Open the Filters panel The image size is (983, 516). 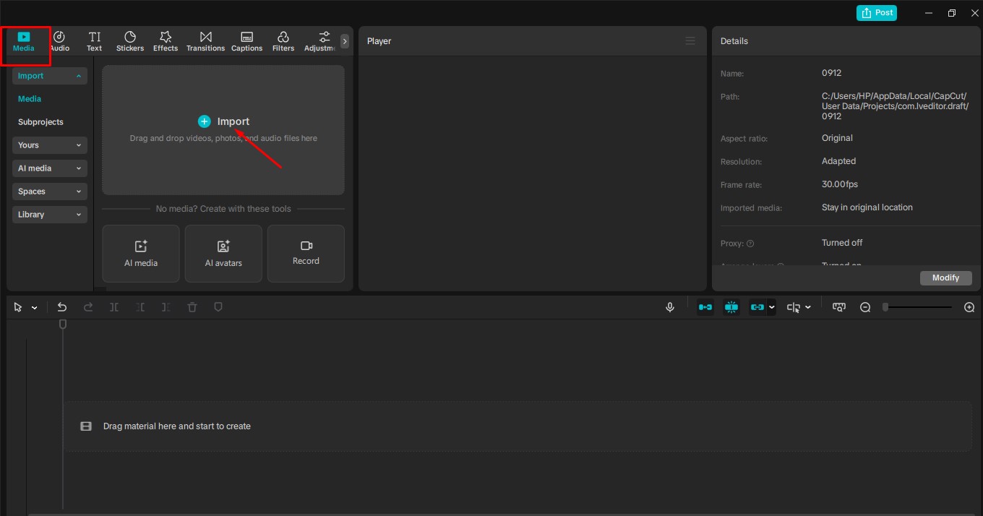pyautogui.click(x=283, y=40)
